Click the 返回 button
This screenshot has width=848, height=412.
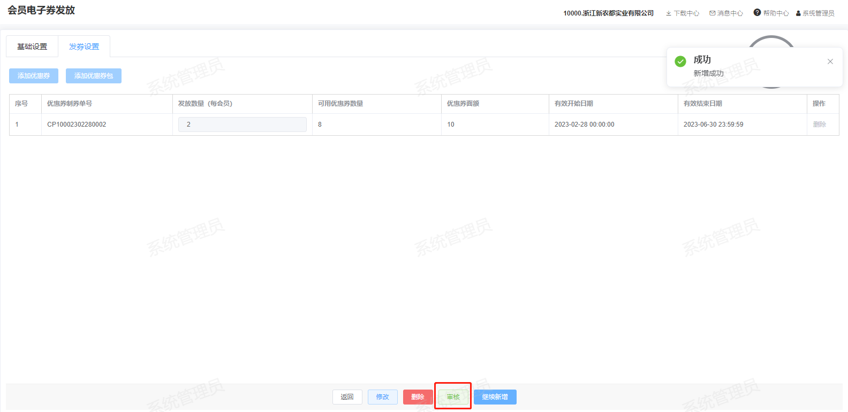pyautogui.click(x=347, y=397)
